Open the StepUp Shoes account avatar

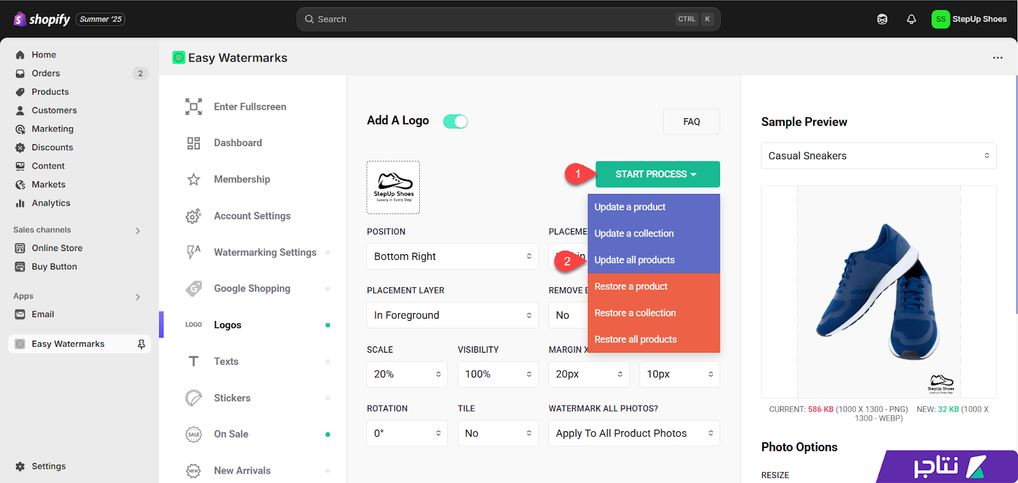click(940, 19)
